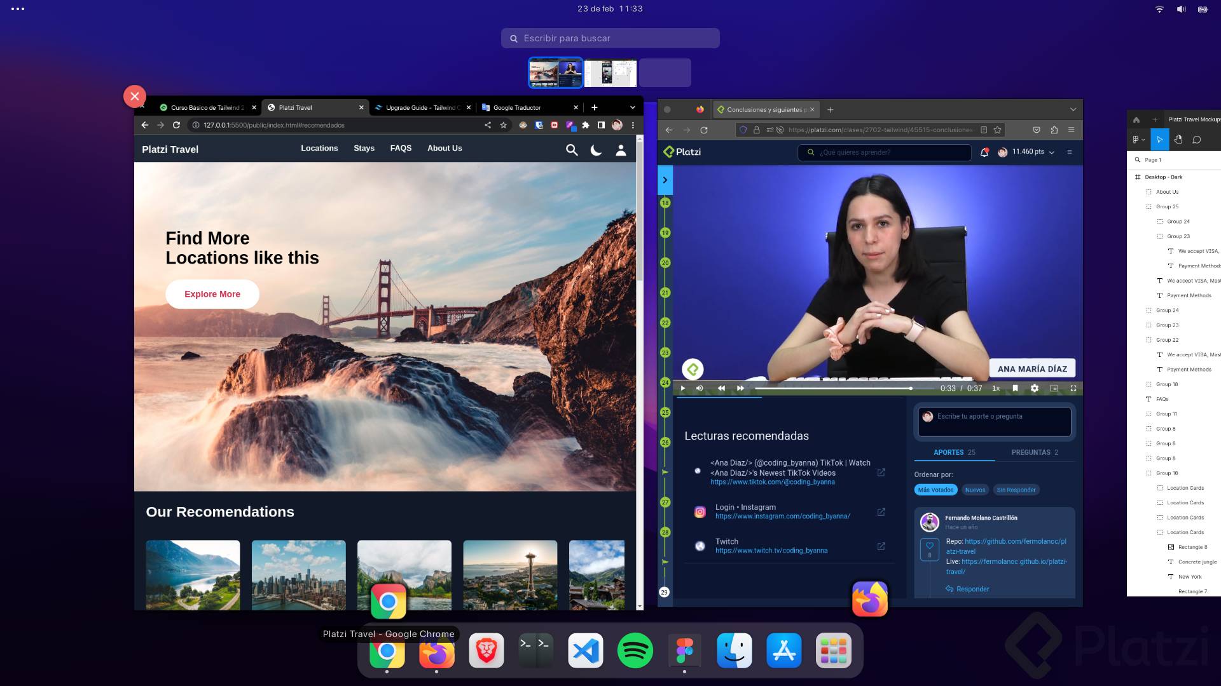Open Platzi hamburger menu
The height and width of the screenshot is (686, 1221).
(1070, 152)
